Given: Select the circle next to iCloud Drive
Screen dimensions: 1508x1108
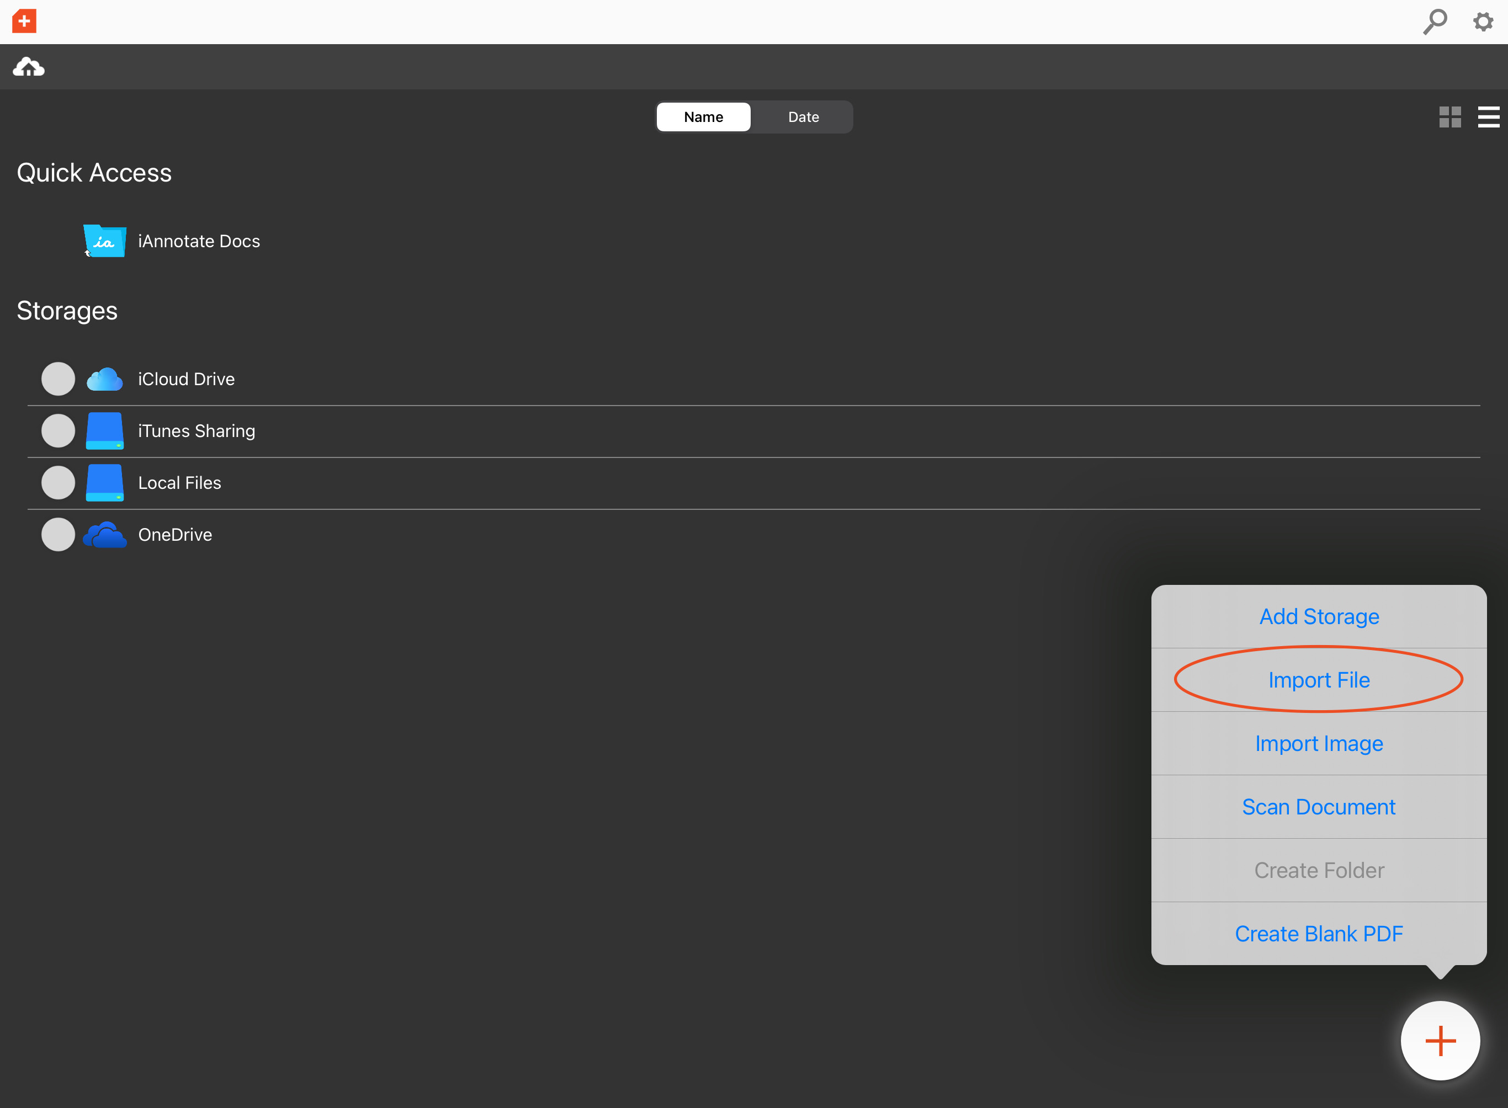Looking at the screenshot, I should pyautogui.click(x=59, y=379).
